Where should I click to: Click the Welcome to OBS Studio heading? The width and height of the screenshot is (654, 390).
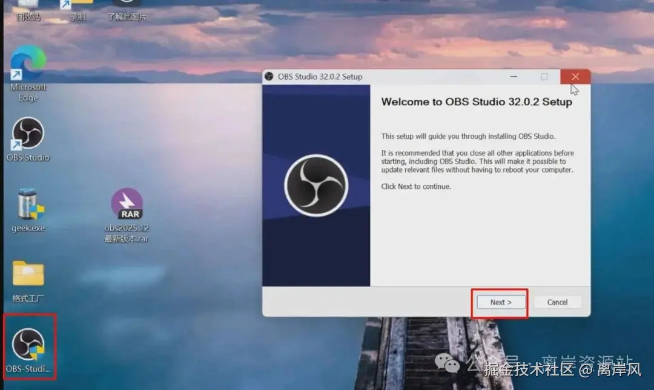[x=477, y=102]
